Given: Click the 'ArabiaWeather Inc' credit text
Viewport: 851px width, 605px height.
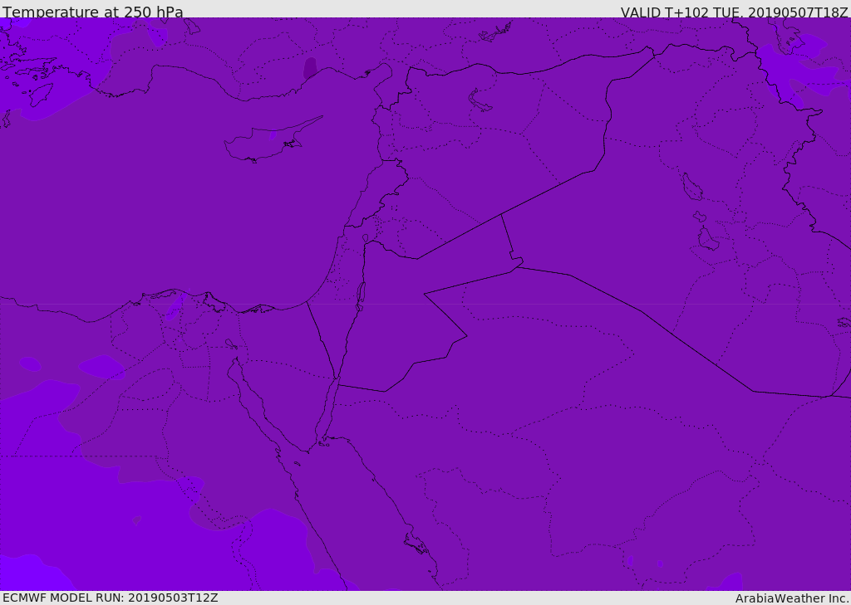Looking at the screenshot, I should (791, 598).
